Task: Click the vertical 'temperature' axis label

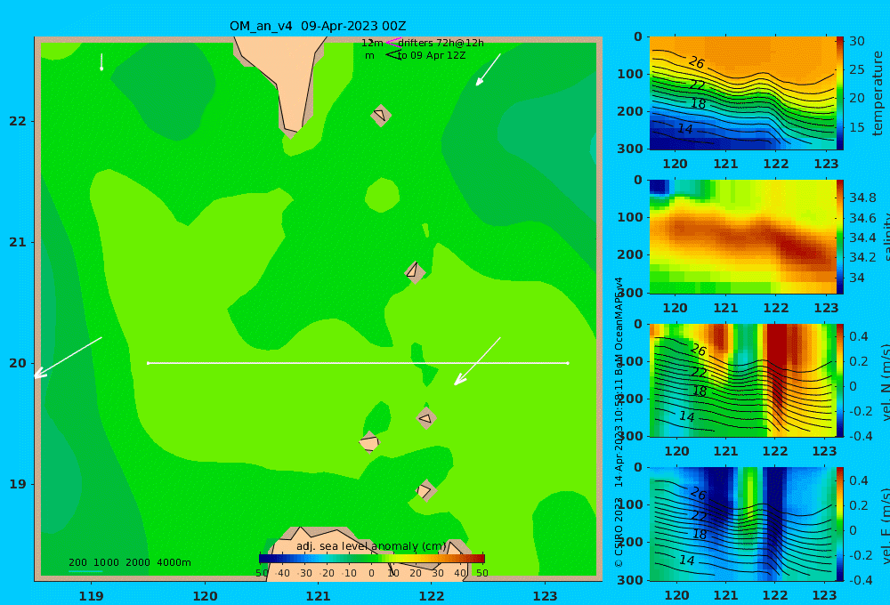Action: 878,93
